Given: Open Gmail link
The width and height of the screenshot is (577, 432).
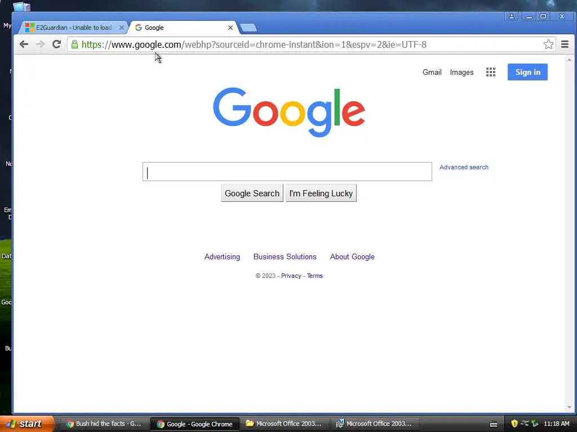Looking at the screenshot, I should coord(432,73).
